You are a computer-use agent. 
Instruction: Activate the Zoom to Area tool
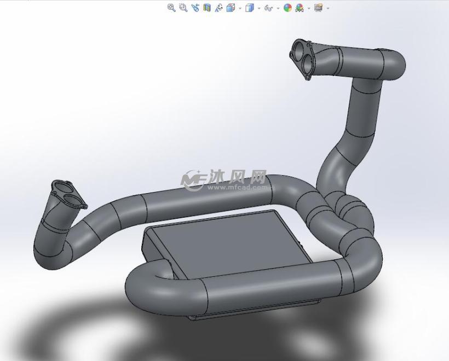pyautogui.click(x=182, y=7)
